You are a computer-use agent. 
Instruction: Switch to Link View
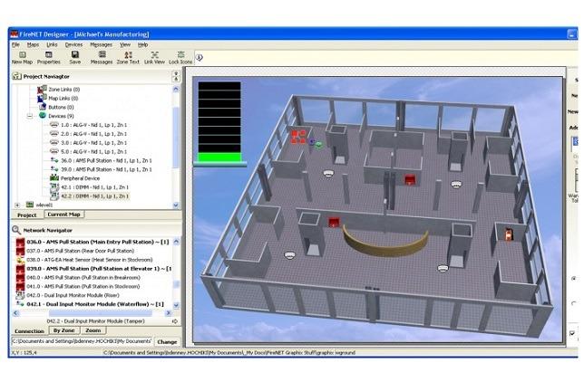pyautogui.click(x=154, y=57)
